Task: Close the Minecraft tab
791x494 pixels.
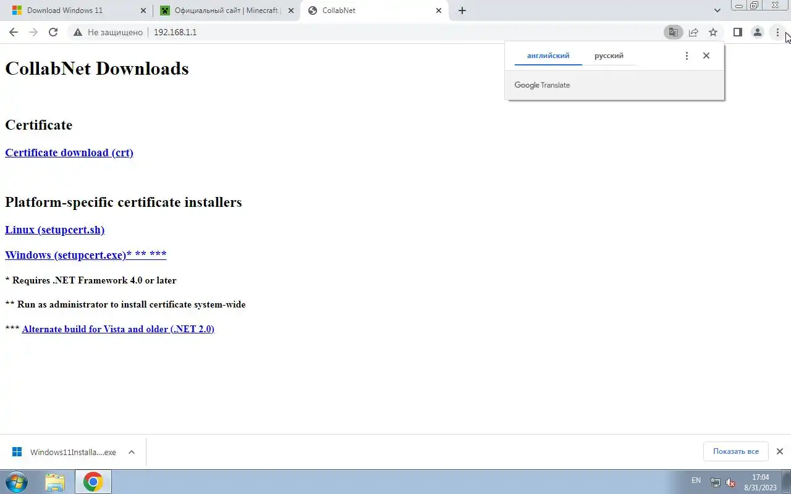Action: (x=291, y=10)
